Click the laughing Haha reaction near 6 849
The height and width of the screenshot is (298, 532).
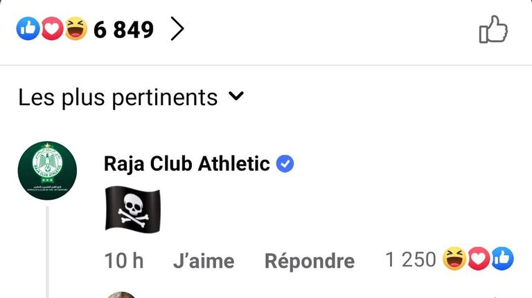point(76,29)
